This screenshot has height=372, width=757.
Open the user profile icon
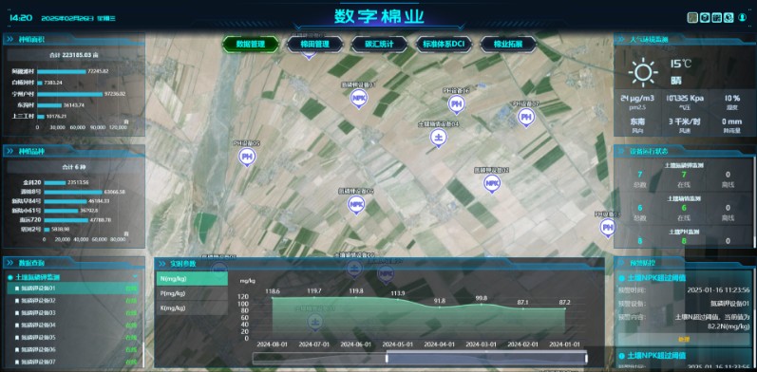[743, 18]
